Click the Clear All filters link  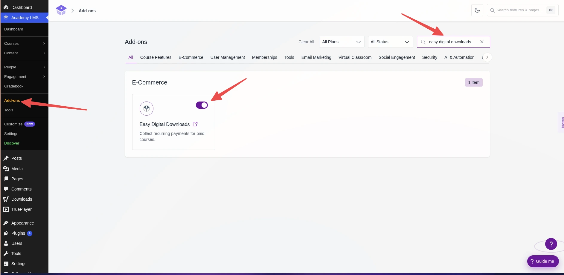pyautogui.click(x=306, y=42)
